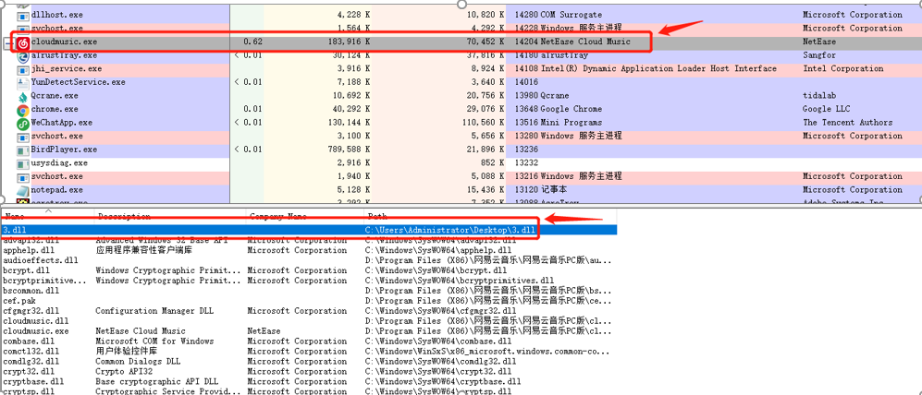Select cloudmusic.exe entry in lower DLL pane
Screen dimensions: 922x395
[36, 331]
